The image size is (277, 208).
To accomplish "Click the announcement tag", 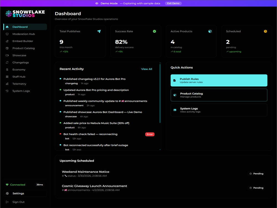I will (74, 105).
